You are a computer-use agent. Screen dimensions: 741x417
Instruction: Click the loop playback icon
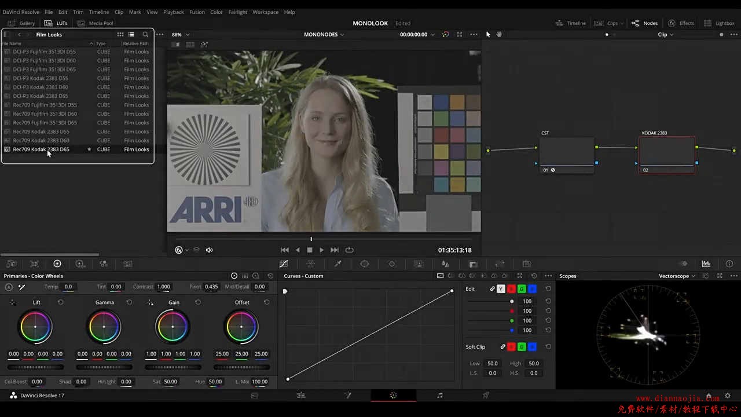[349, 250]
